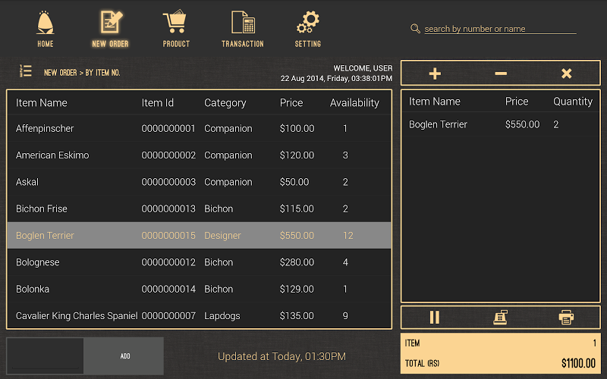This screenshot has width=607, height=379.
Task: Remove item with the X icon
Action: point(566,74)
